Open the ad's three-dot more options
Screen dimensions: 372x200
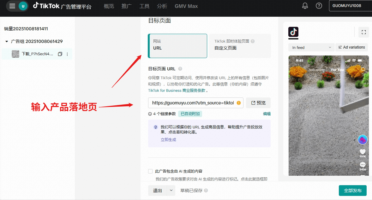(67, 54)
